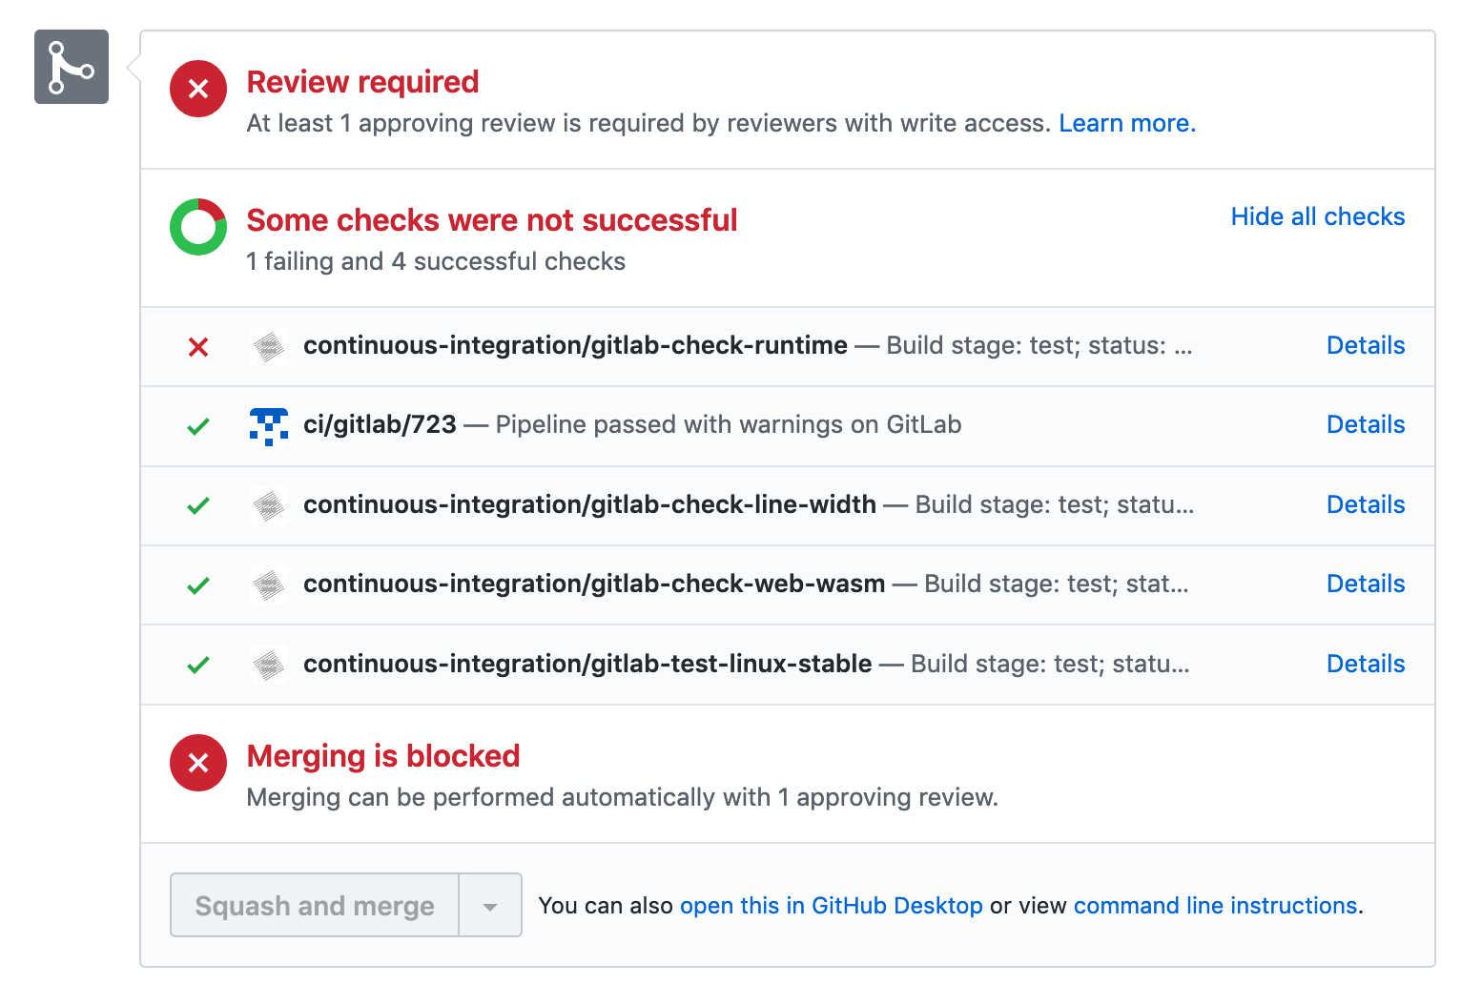Open Details for gitlab-check-web-wasm
The image size is (1461, 984).
click(1366, 584)
